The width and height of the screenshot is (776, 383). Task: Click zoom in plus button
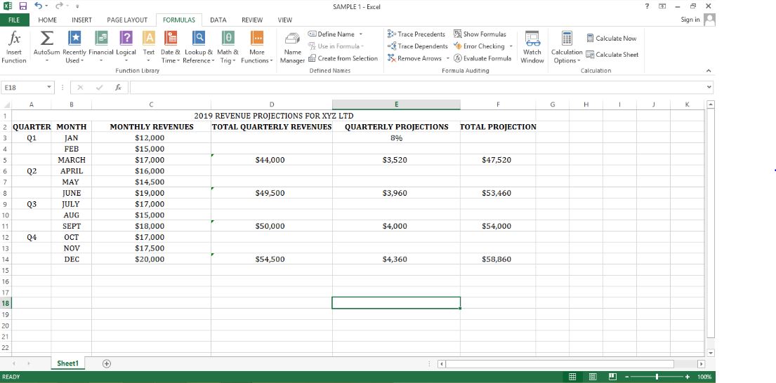coord(687,377)
